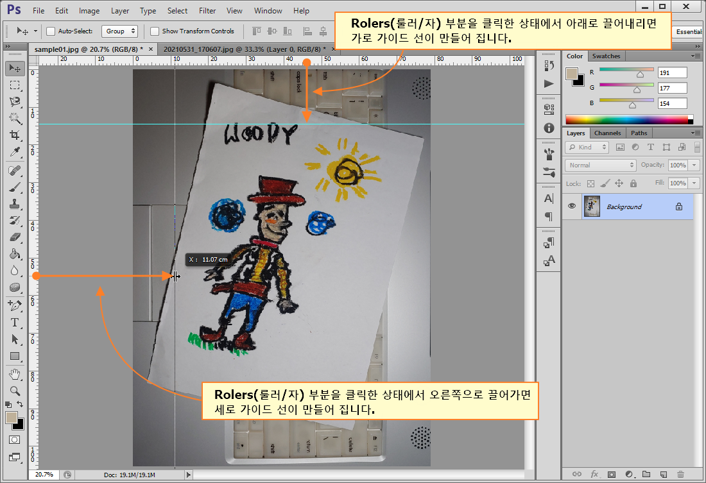This screenshot has width=706, height=483.
Task: Select the Zoom tool
Action: (15, 391)
